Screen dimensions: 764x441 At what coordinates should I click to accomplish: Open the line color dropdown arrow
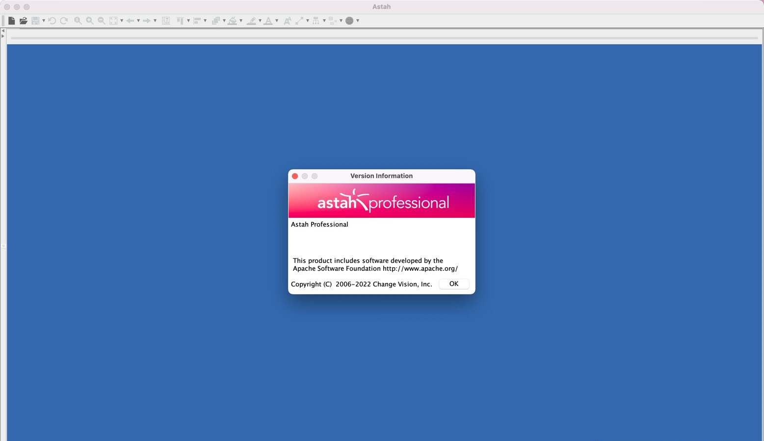[x=260, y=21]
